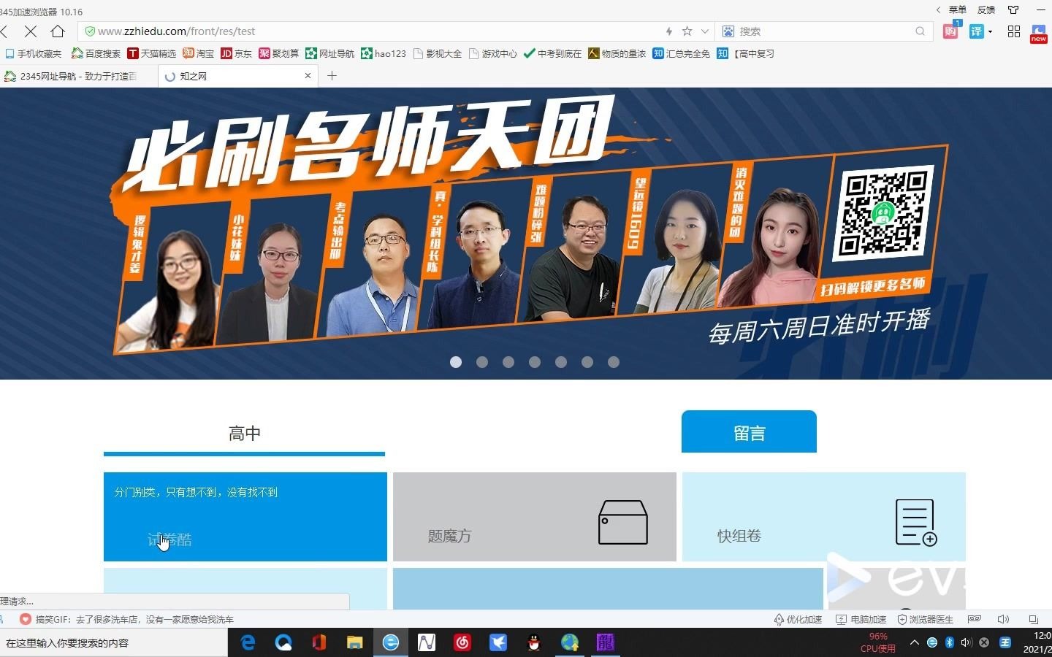
Task: Open QQ penguin icon in taskbar
Action: 534,642
